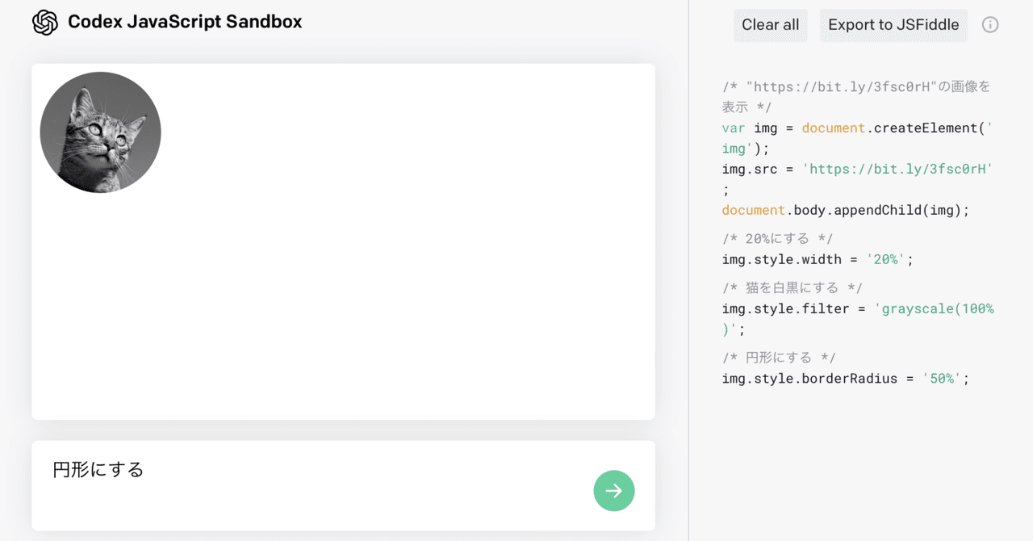Click the Clear all button
Screen dimensions: 1033x541
(x=770, y=25)
